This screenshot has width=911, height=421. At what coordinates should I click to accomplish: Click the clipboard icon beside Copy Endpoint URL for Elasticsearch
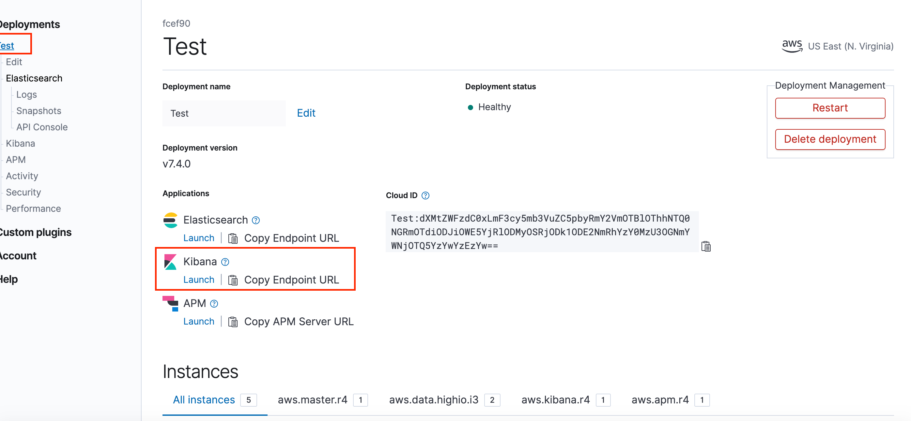tap(233, 238)
